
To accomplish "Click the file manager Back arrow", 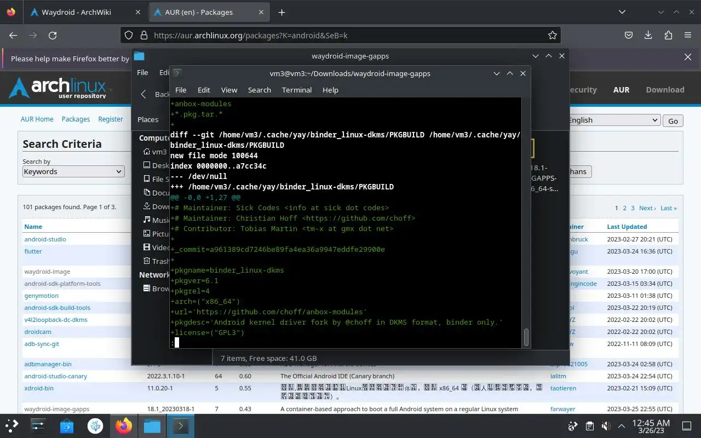I will point(143,94).
